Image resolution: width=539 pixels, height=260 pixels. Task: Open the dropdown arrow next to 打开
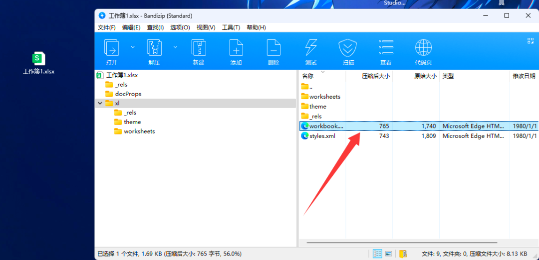pyautogui.click(x=133, y=47)
